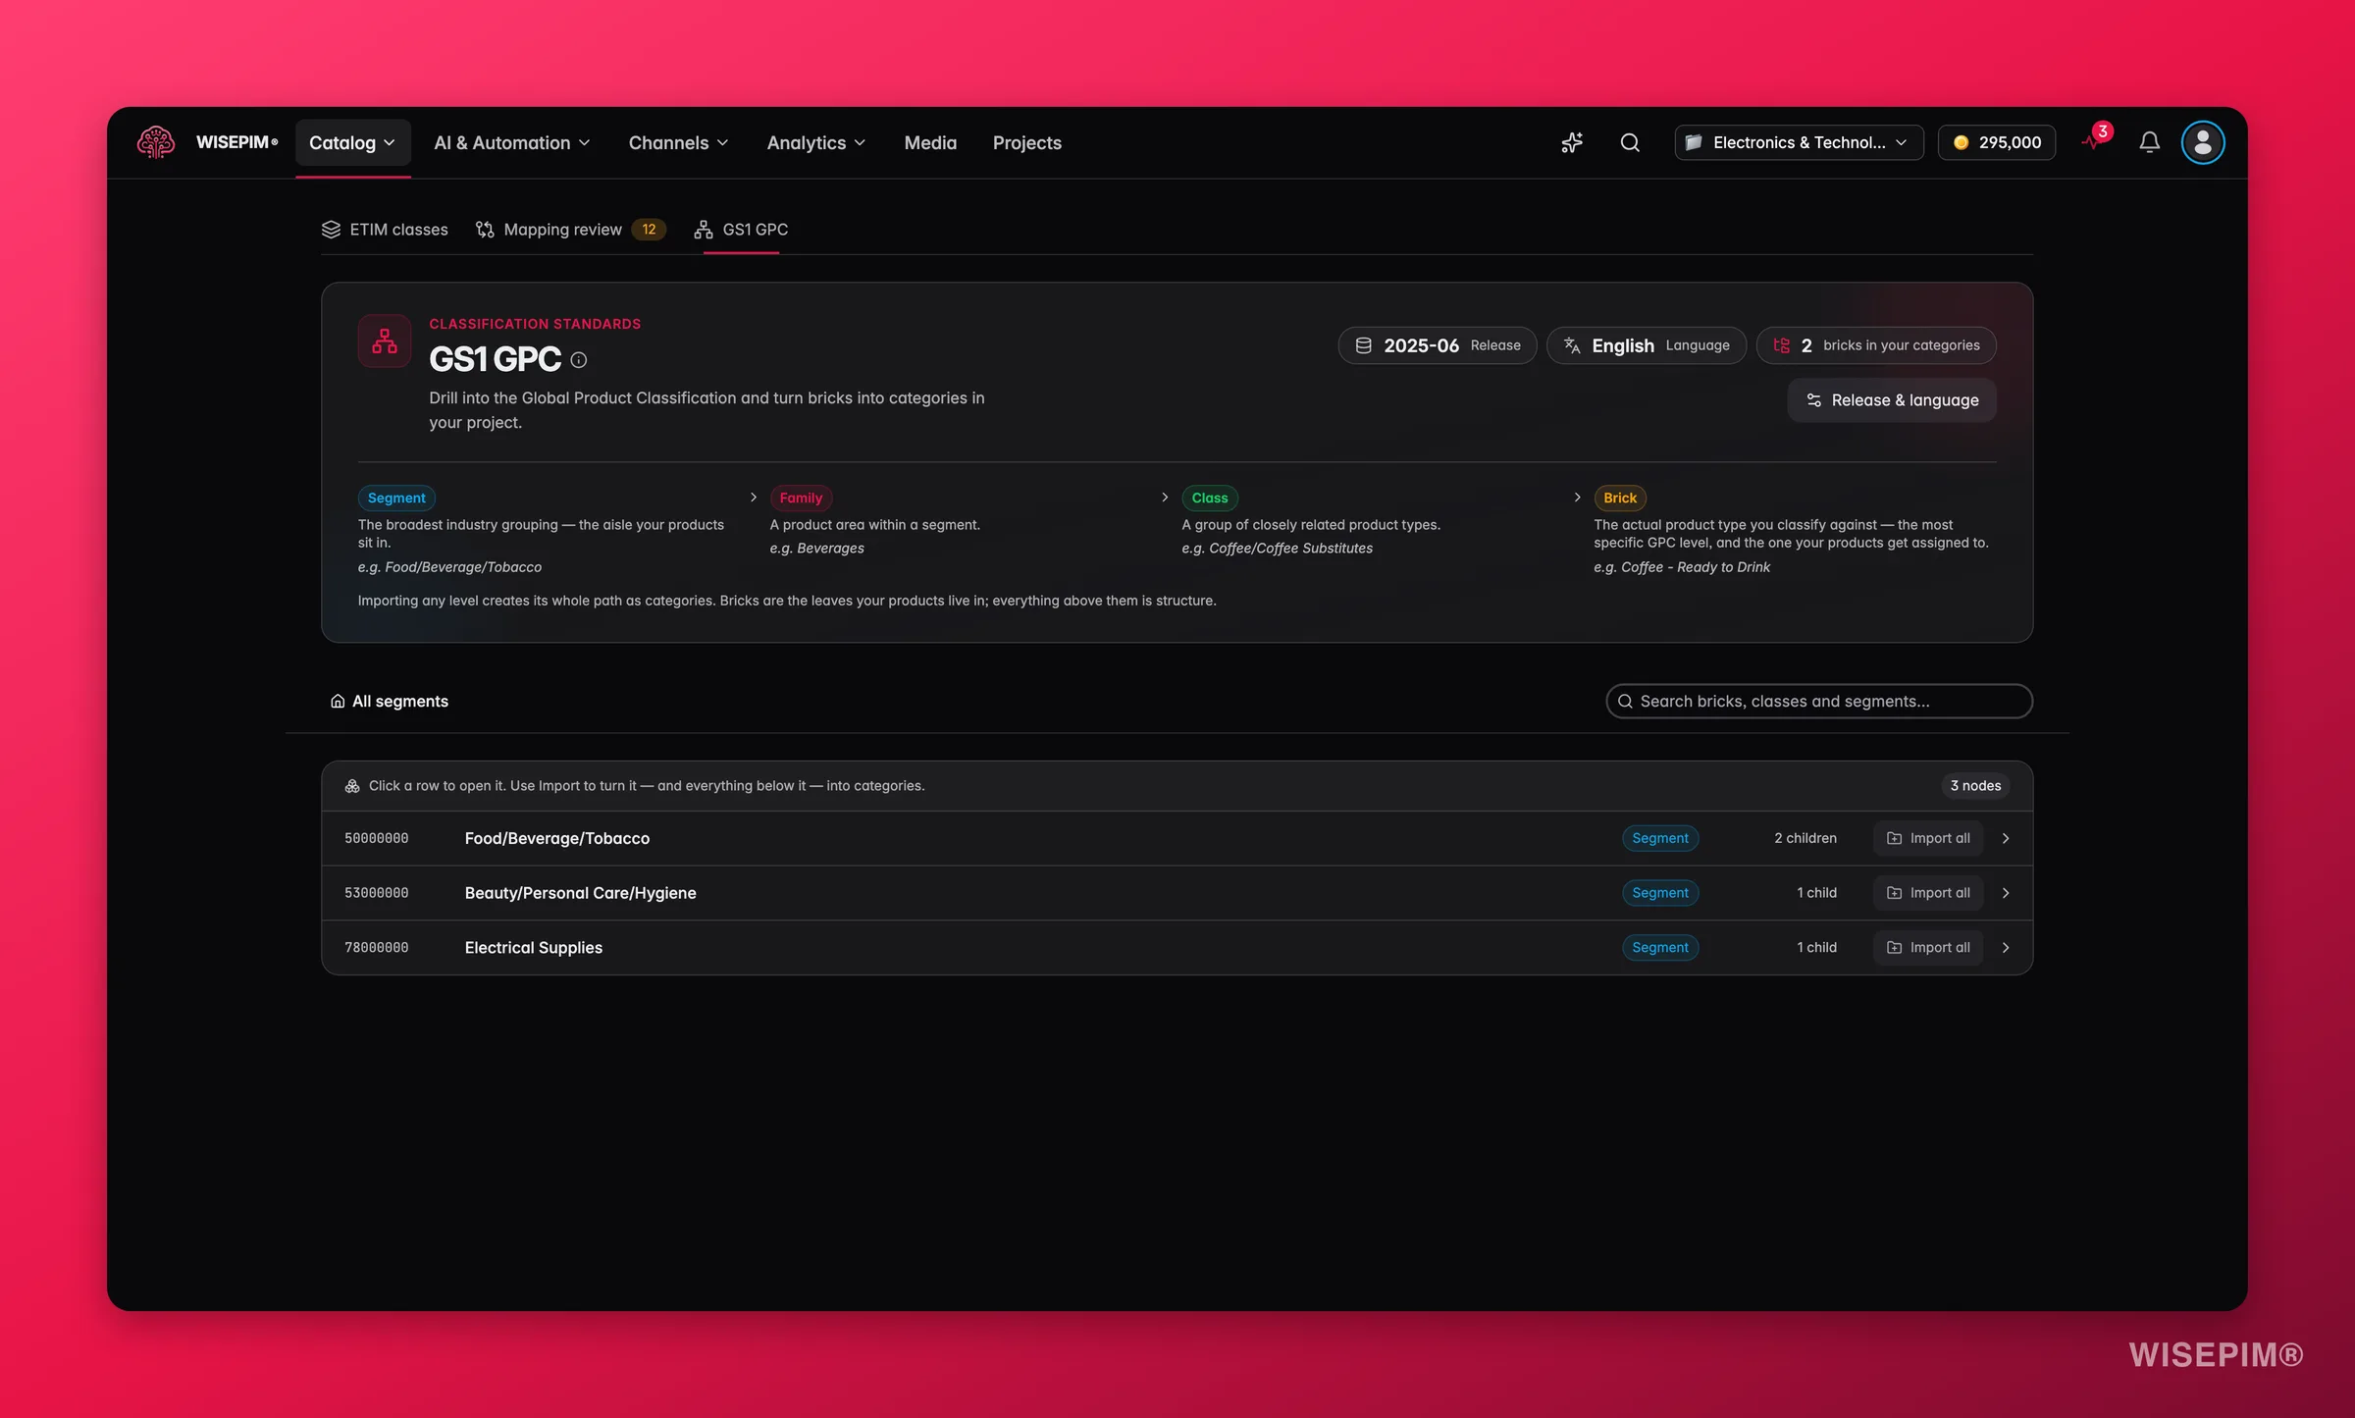
Task: Open the Beauty/Personal Care/Hygiene segment name
Action: point(581,893)
